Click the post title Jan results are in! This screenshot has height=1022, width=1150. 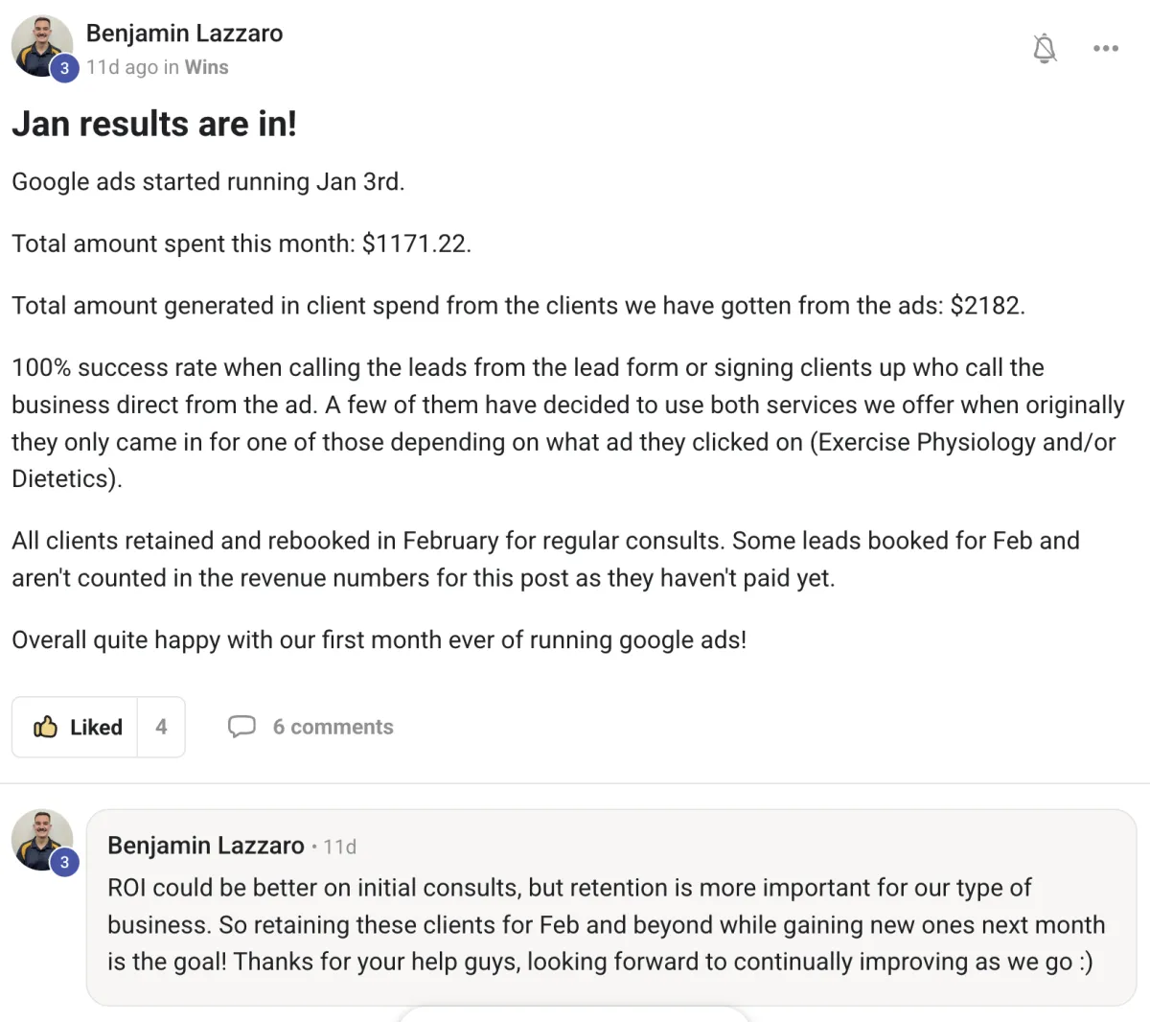154,124
